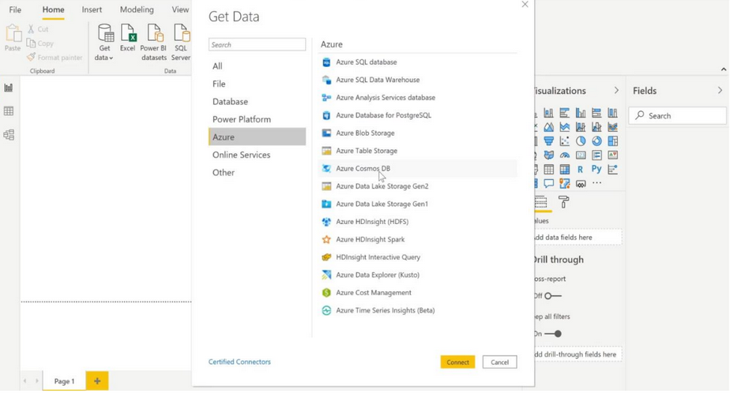Image resolution: width=730 pixels, height=393 pixels.
Task: Select the filled map visualization
Action: coord(549,155)
